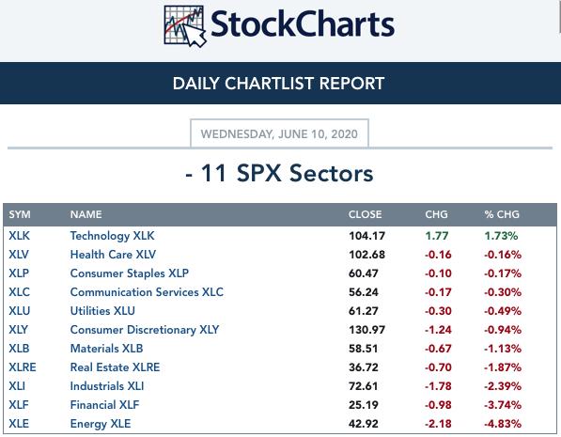This screenshot has width=561, height=437.
Task: Open the Financial XLF link
Action: (105, 405)
